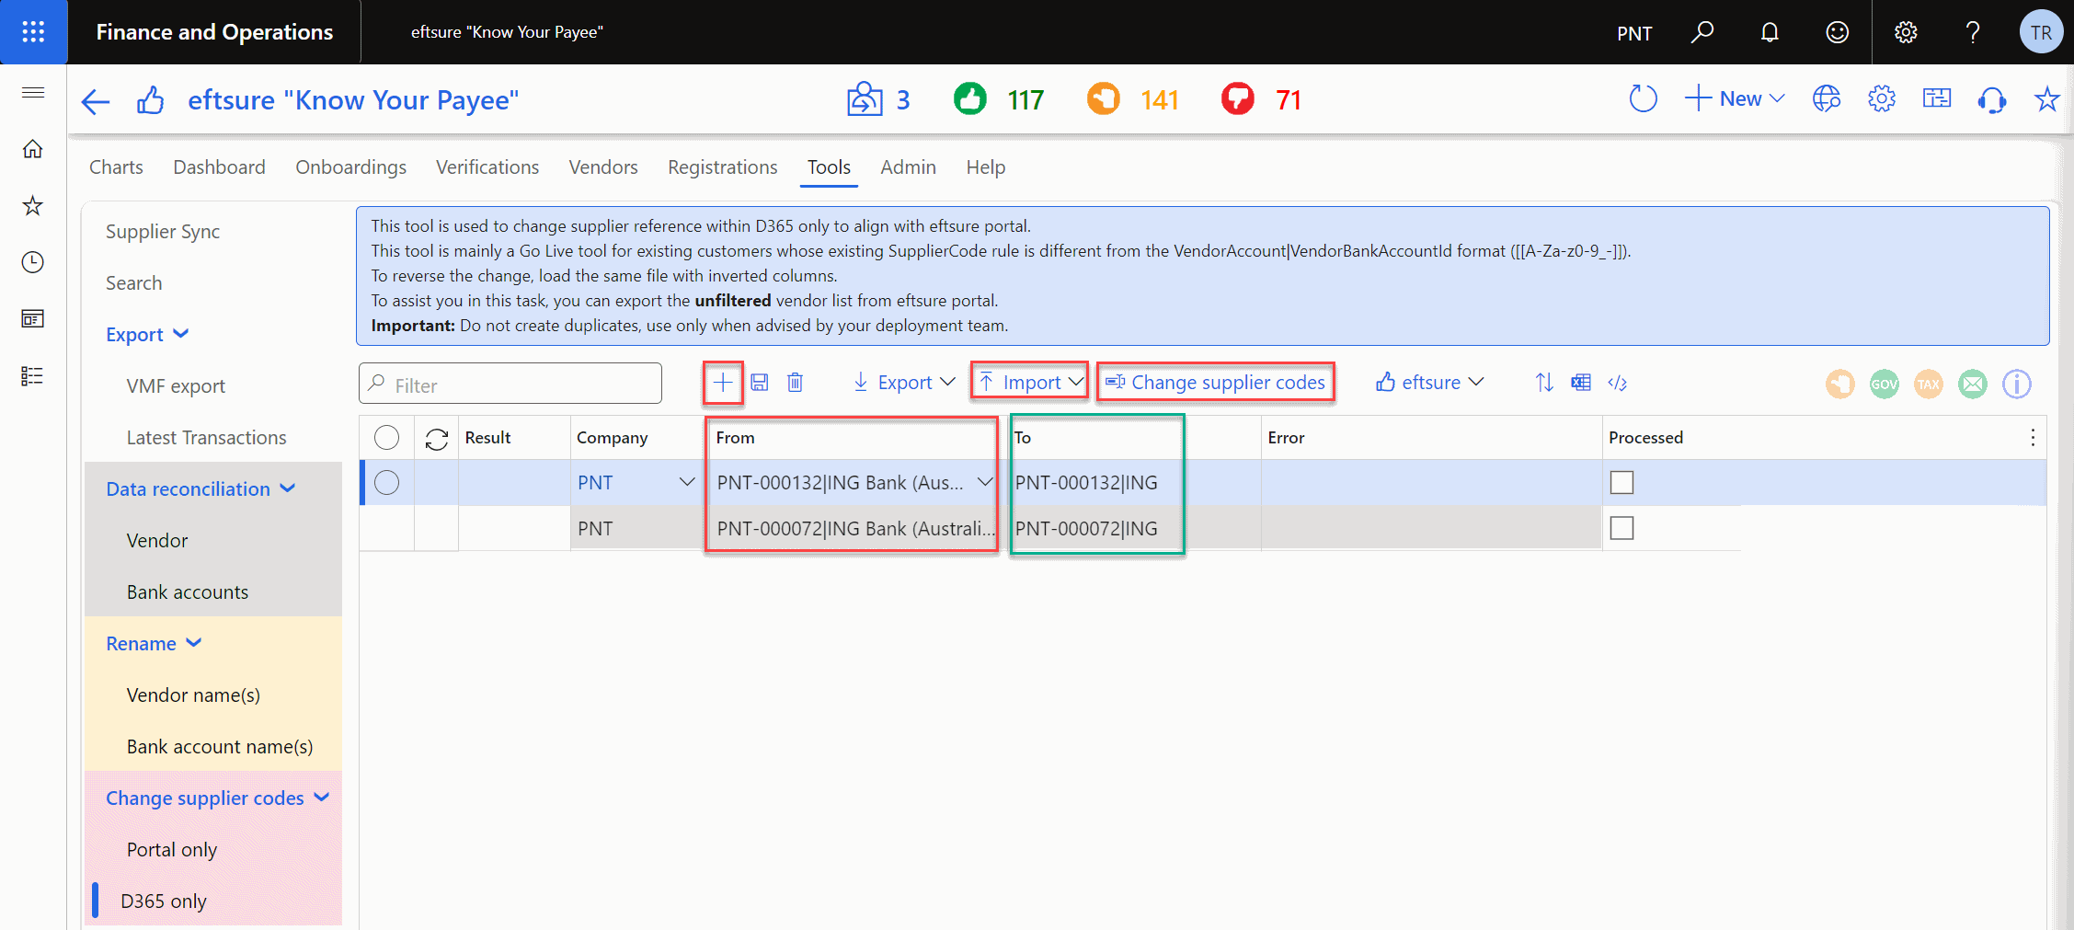
Task: Go back with the left arrow
Action: coord(96,100)
